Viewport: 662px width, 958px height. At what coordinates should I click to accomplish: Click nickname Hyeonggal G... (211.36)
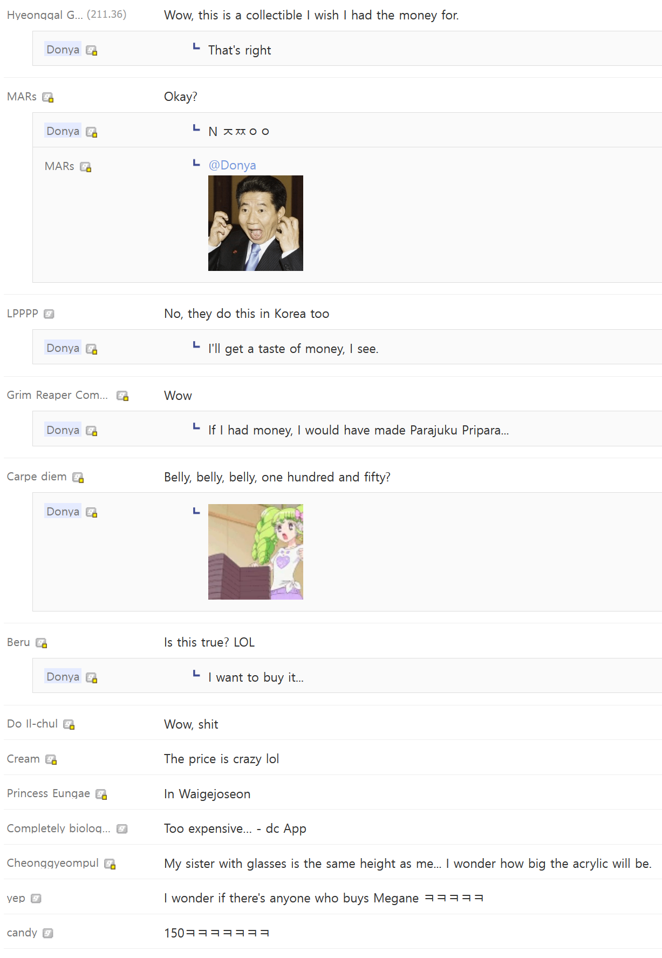coord(66,15)
